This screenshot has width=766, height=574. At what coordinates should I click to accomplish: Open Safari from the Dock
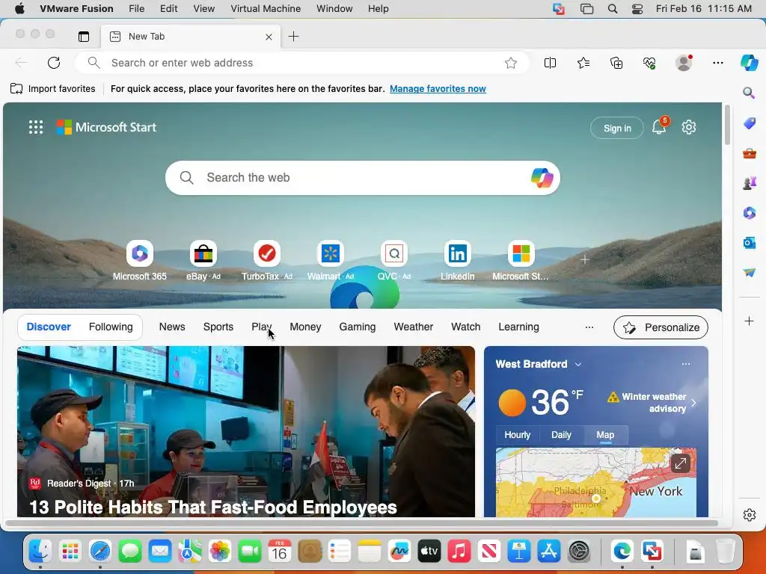coord(100,552)
